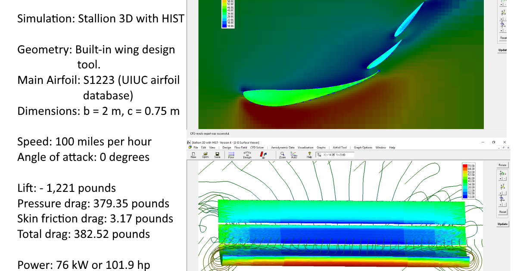This screenshot has width=517, height=271.
Task: Select the Flow icon on the toolbar
Action: click(x=232, y=154)
